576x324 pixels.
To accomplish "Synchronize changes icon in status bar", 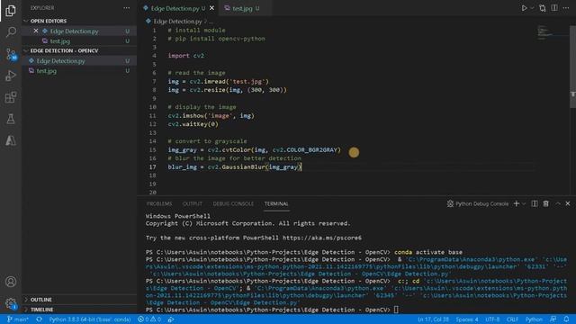I will [x=39, y=319].
